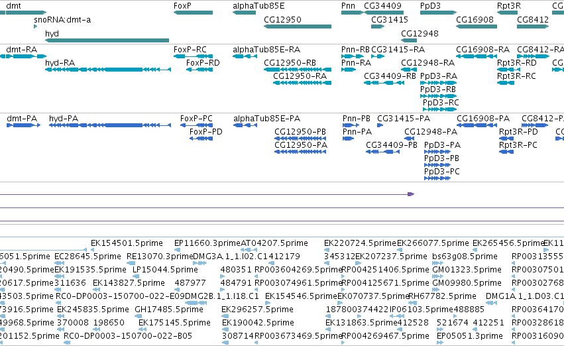Image resolution: width=564 pixels, height=346 pixels.
Task: Select EST GM01323.5prime
Action: [x=467, y=270]
